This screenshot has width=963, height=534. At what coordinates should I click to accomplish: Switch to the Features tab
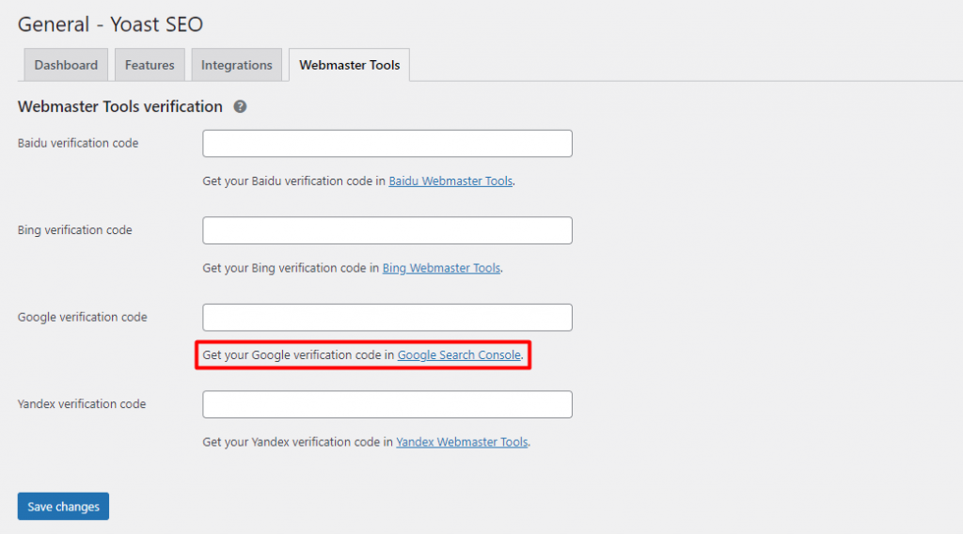[150, 65]
